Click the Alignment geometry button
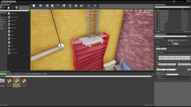The width and height of the screenshot is (191, 107). point(164,49)
